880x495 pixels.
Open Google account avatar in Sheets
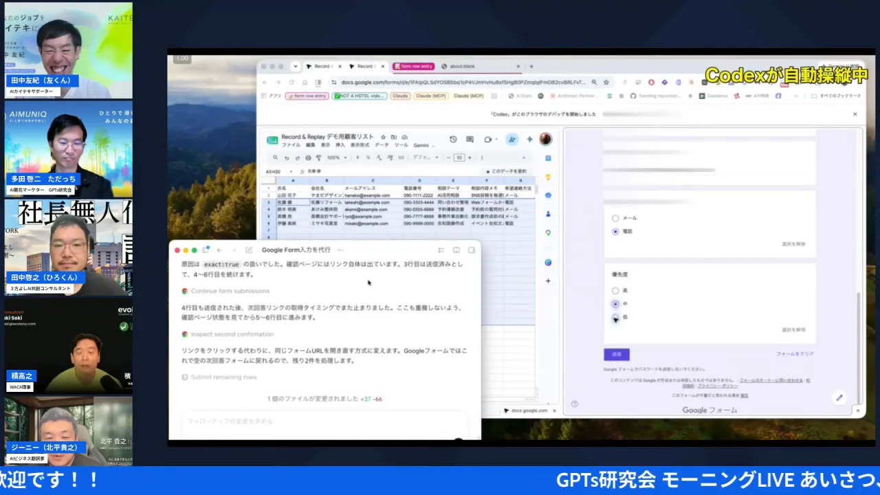click(x=545, y=140)
